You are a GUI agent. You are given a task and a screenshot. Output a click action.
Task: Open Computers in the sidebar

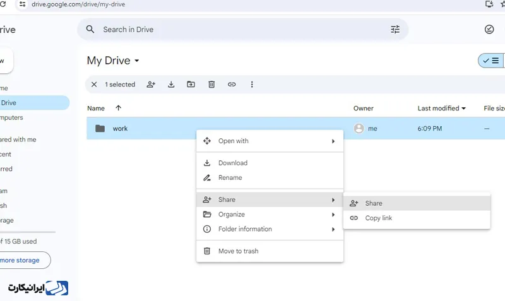[11, 117]
